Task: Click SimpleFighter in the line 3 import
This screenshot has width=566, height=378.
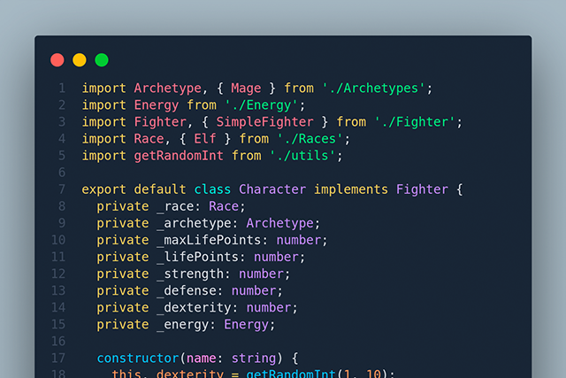Action: (264, 122)
